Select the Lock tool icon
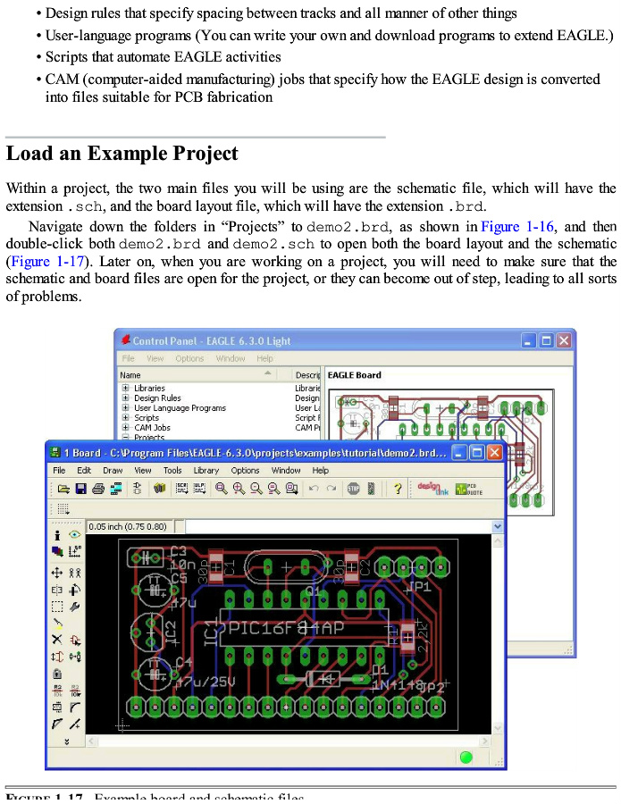Screen dimensions: 621x804 pyautogui.click(x=57, y=673)
